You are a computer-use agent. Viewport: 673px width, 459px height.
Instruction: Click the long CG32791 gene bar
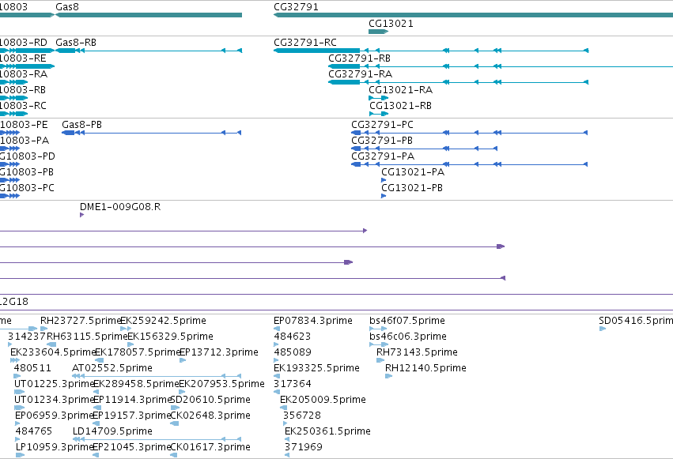(473, 15)
